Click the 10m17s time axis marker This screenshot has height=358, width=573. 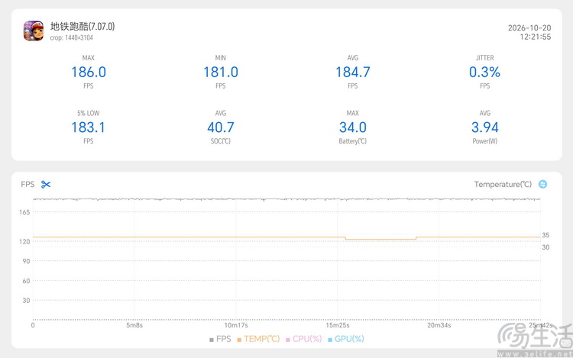(236, 325)
